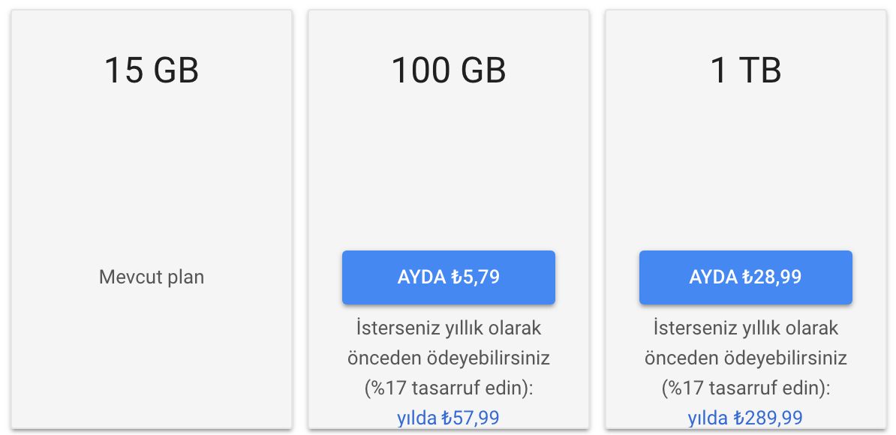Choose the AYDA ₺28,99 monthly plan button
896x435 pixels.
click(746, 277)
